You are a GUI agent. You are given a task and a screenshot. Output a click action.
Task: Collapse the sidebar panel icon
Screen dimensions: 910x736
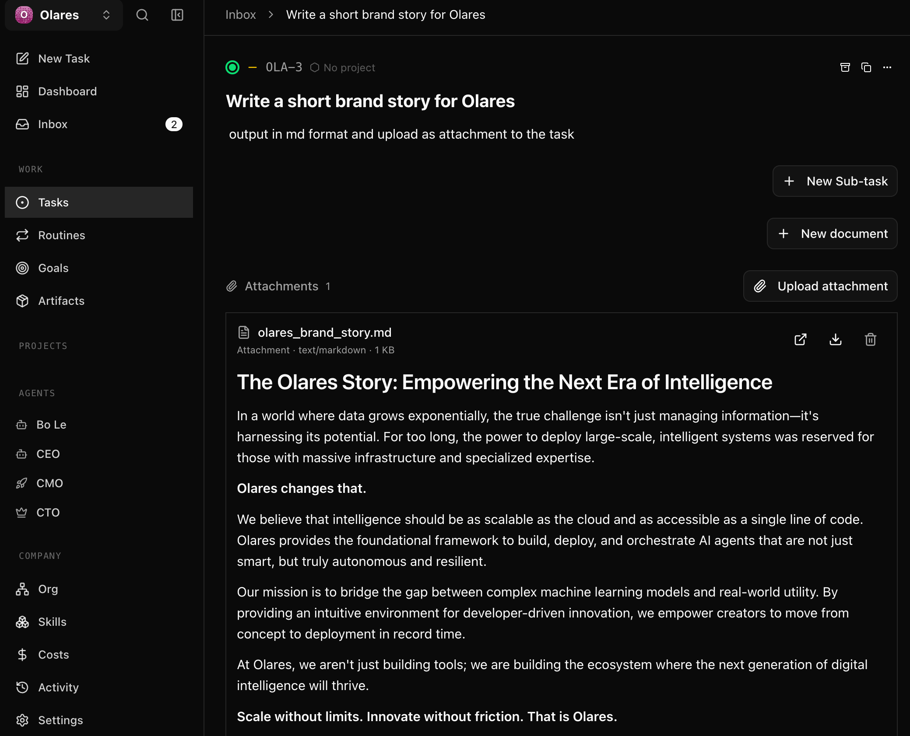177,15
